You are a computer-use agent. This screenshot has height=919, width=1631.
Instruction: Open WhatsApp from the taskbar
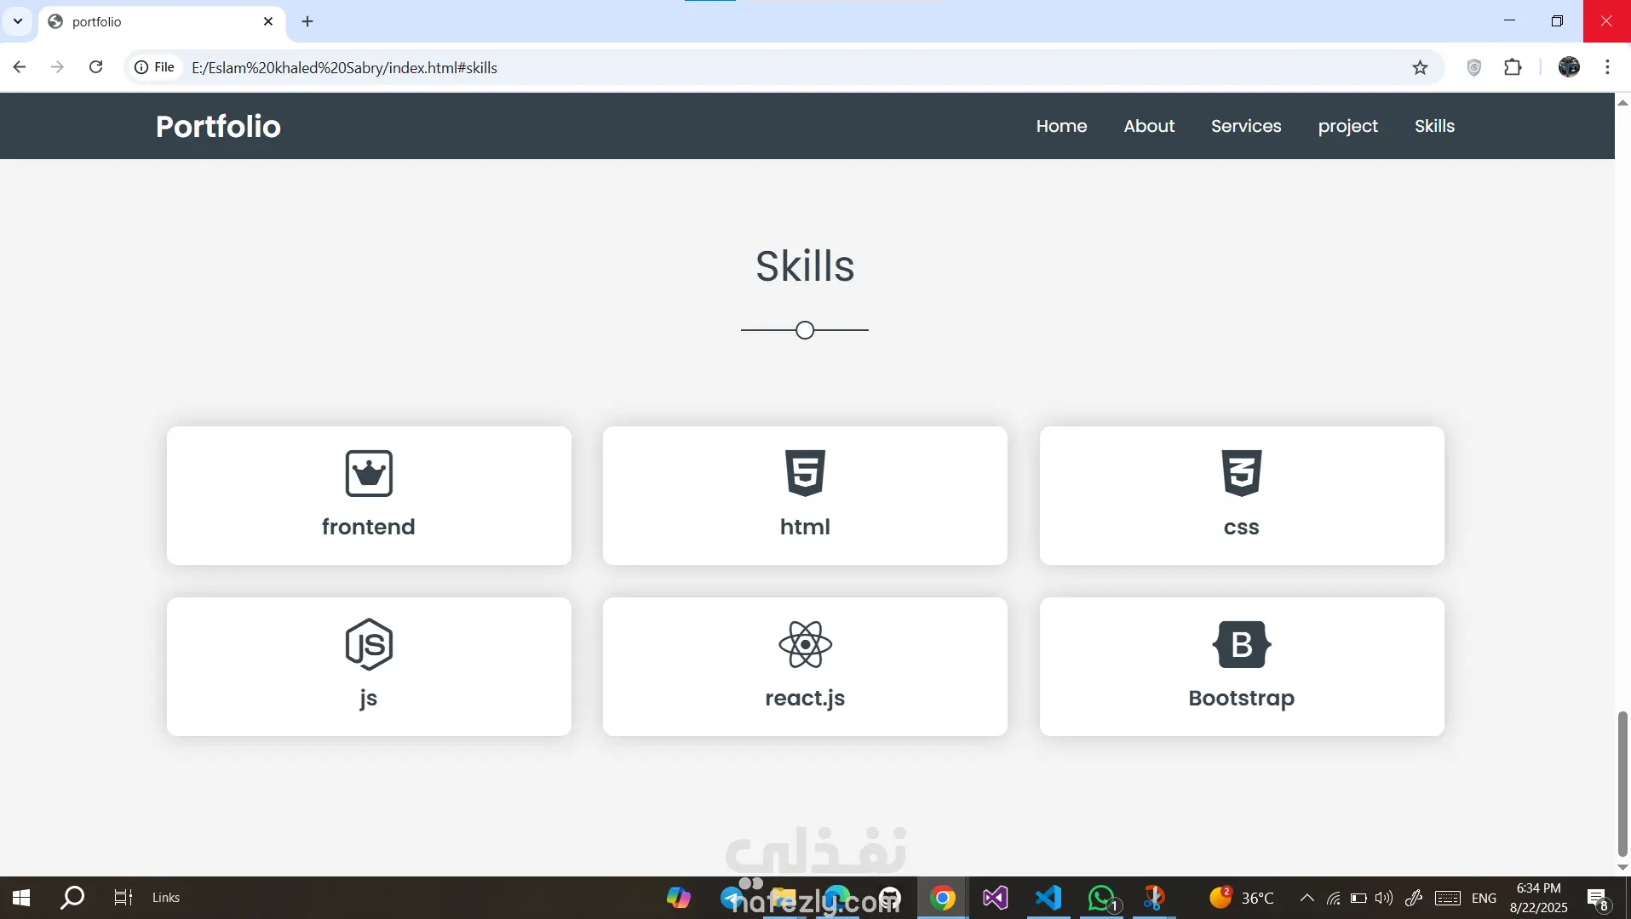pos(1101,898)
